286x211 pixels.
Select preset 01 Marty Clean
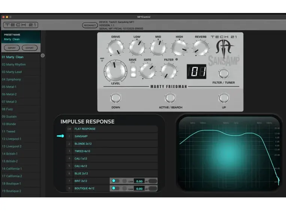pyautogui.click(x=21, y=57)
